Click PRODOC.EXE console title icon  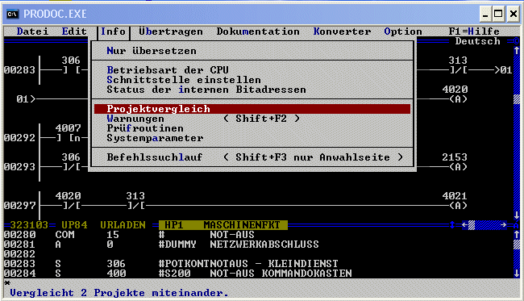coord(12,14)
